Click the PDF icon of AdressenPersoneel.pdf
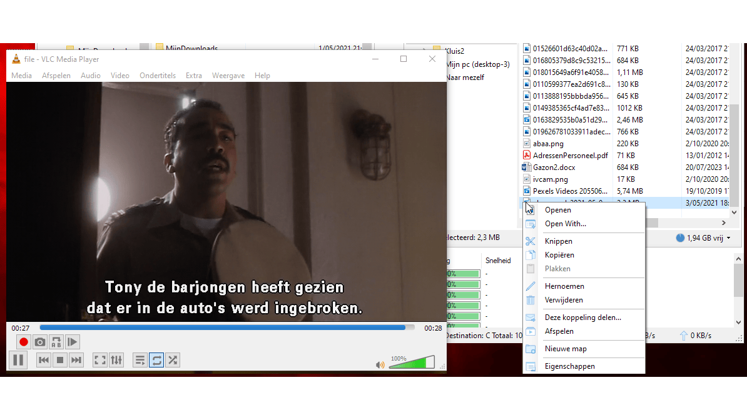747x420 pixels. [526, 155]
